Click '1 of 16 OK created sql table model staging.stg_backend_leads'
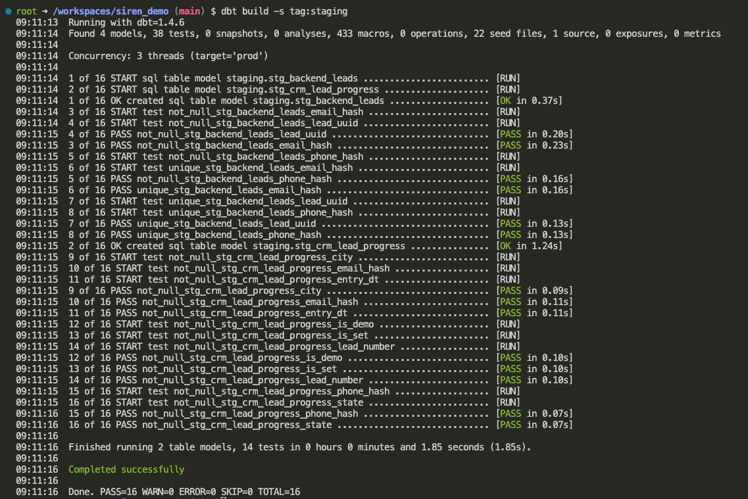This screenshot has height=499, width=748. (226, 101)
